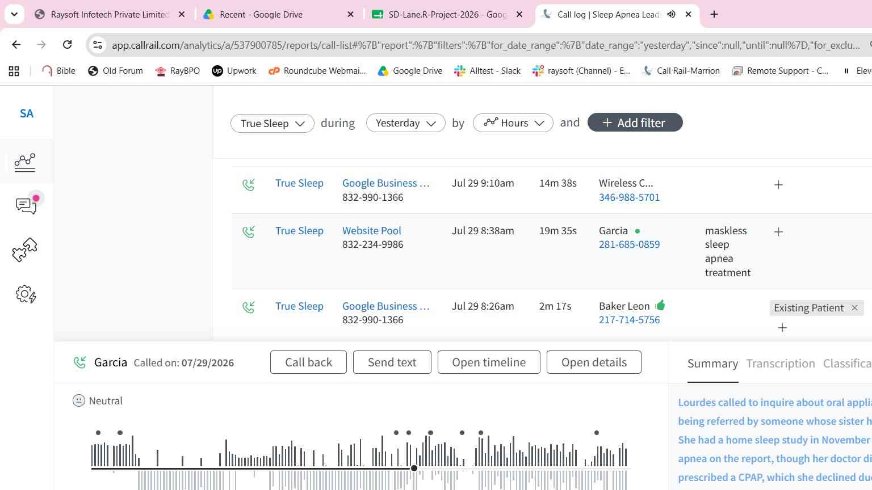
Task: Open the Settings gear sidebar icon
Action: 26,294
